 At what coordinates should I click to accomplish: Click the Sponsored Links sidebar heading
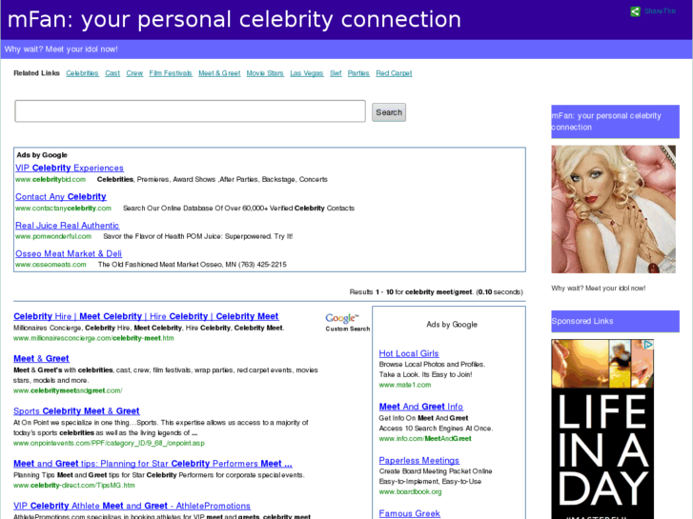615,321
